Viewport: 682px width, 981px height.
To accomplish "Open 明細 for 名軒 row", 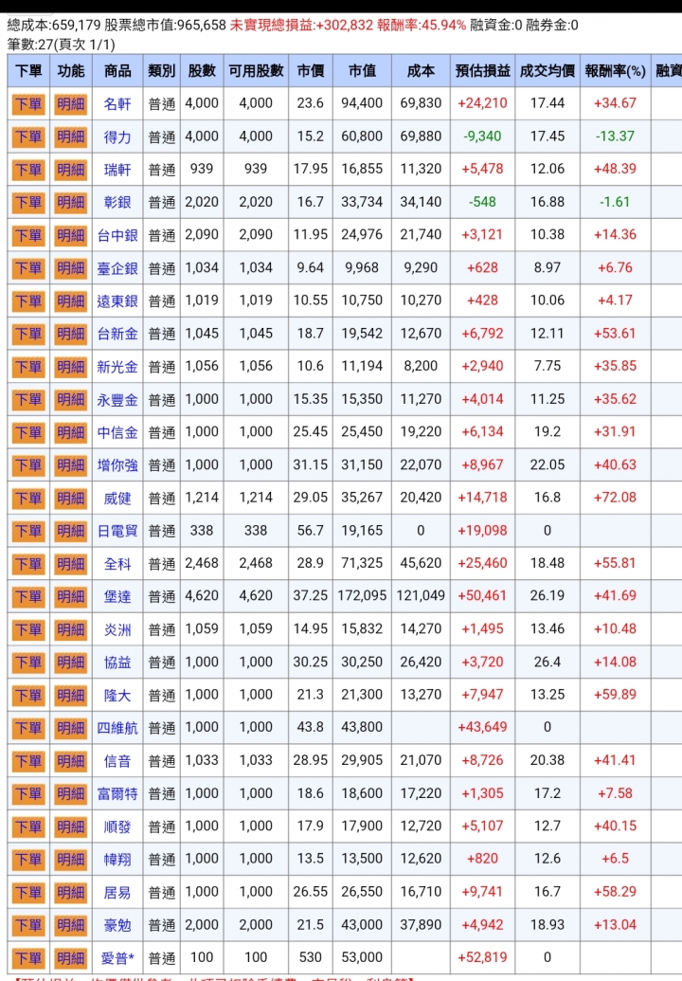I will (x=71, y=104).
